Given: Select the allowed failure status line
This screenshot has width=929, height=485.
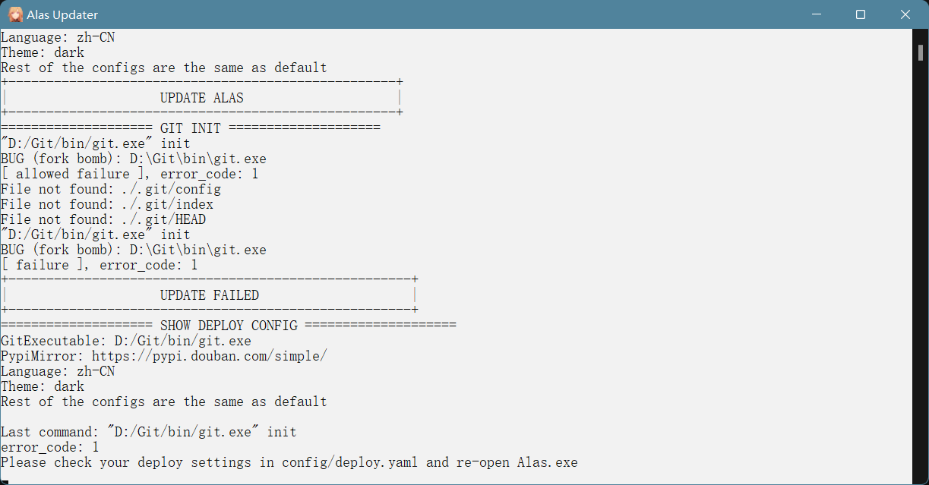Looking at the screenshot, I should point(129,173).
